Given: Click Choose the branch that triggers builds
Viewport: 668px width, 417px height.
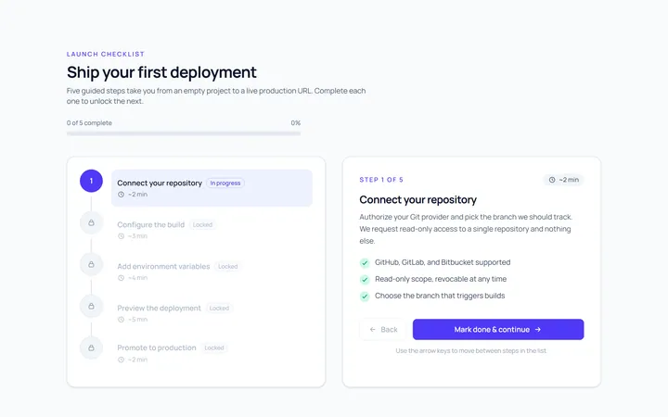Looking at the screenshot, I should (x=440, y=296).
